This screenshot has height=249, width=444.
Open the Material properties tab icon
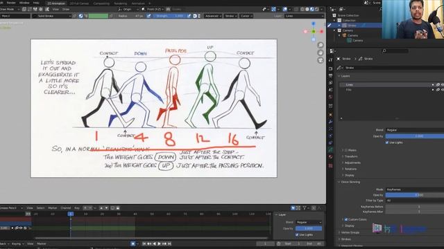[x=330, y=157]
